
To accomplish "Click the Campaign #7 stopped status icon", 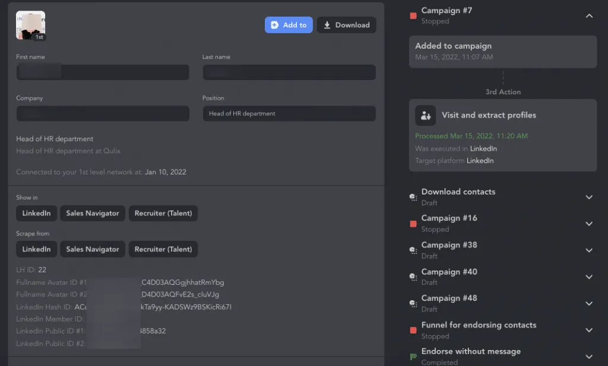I will pos(413,16).
